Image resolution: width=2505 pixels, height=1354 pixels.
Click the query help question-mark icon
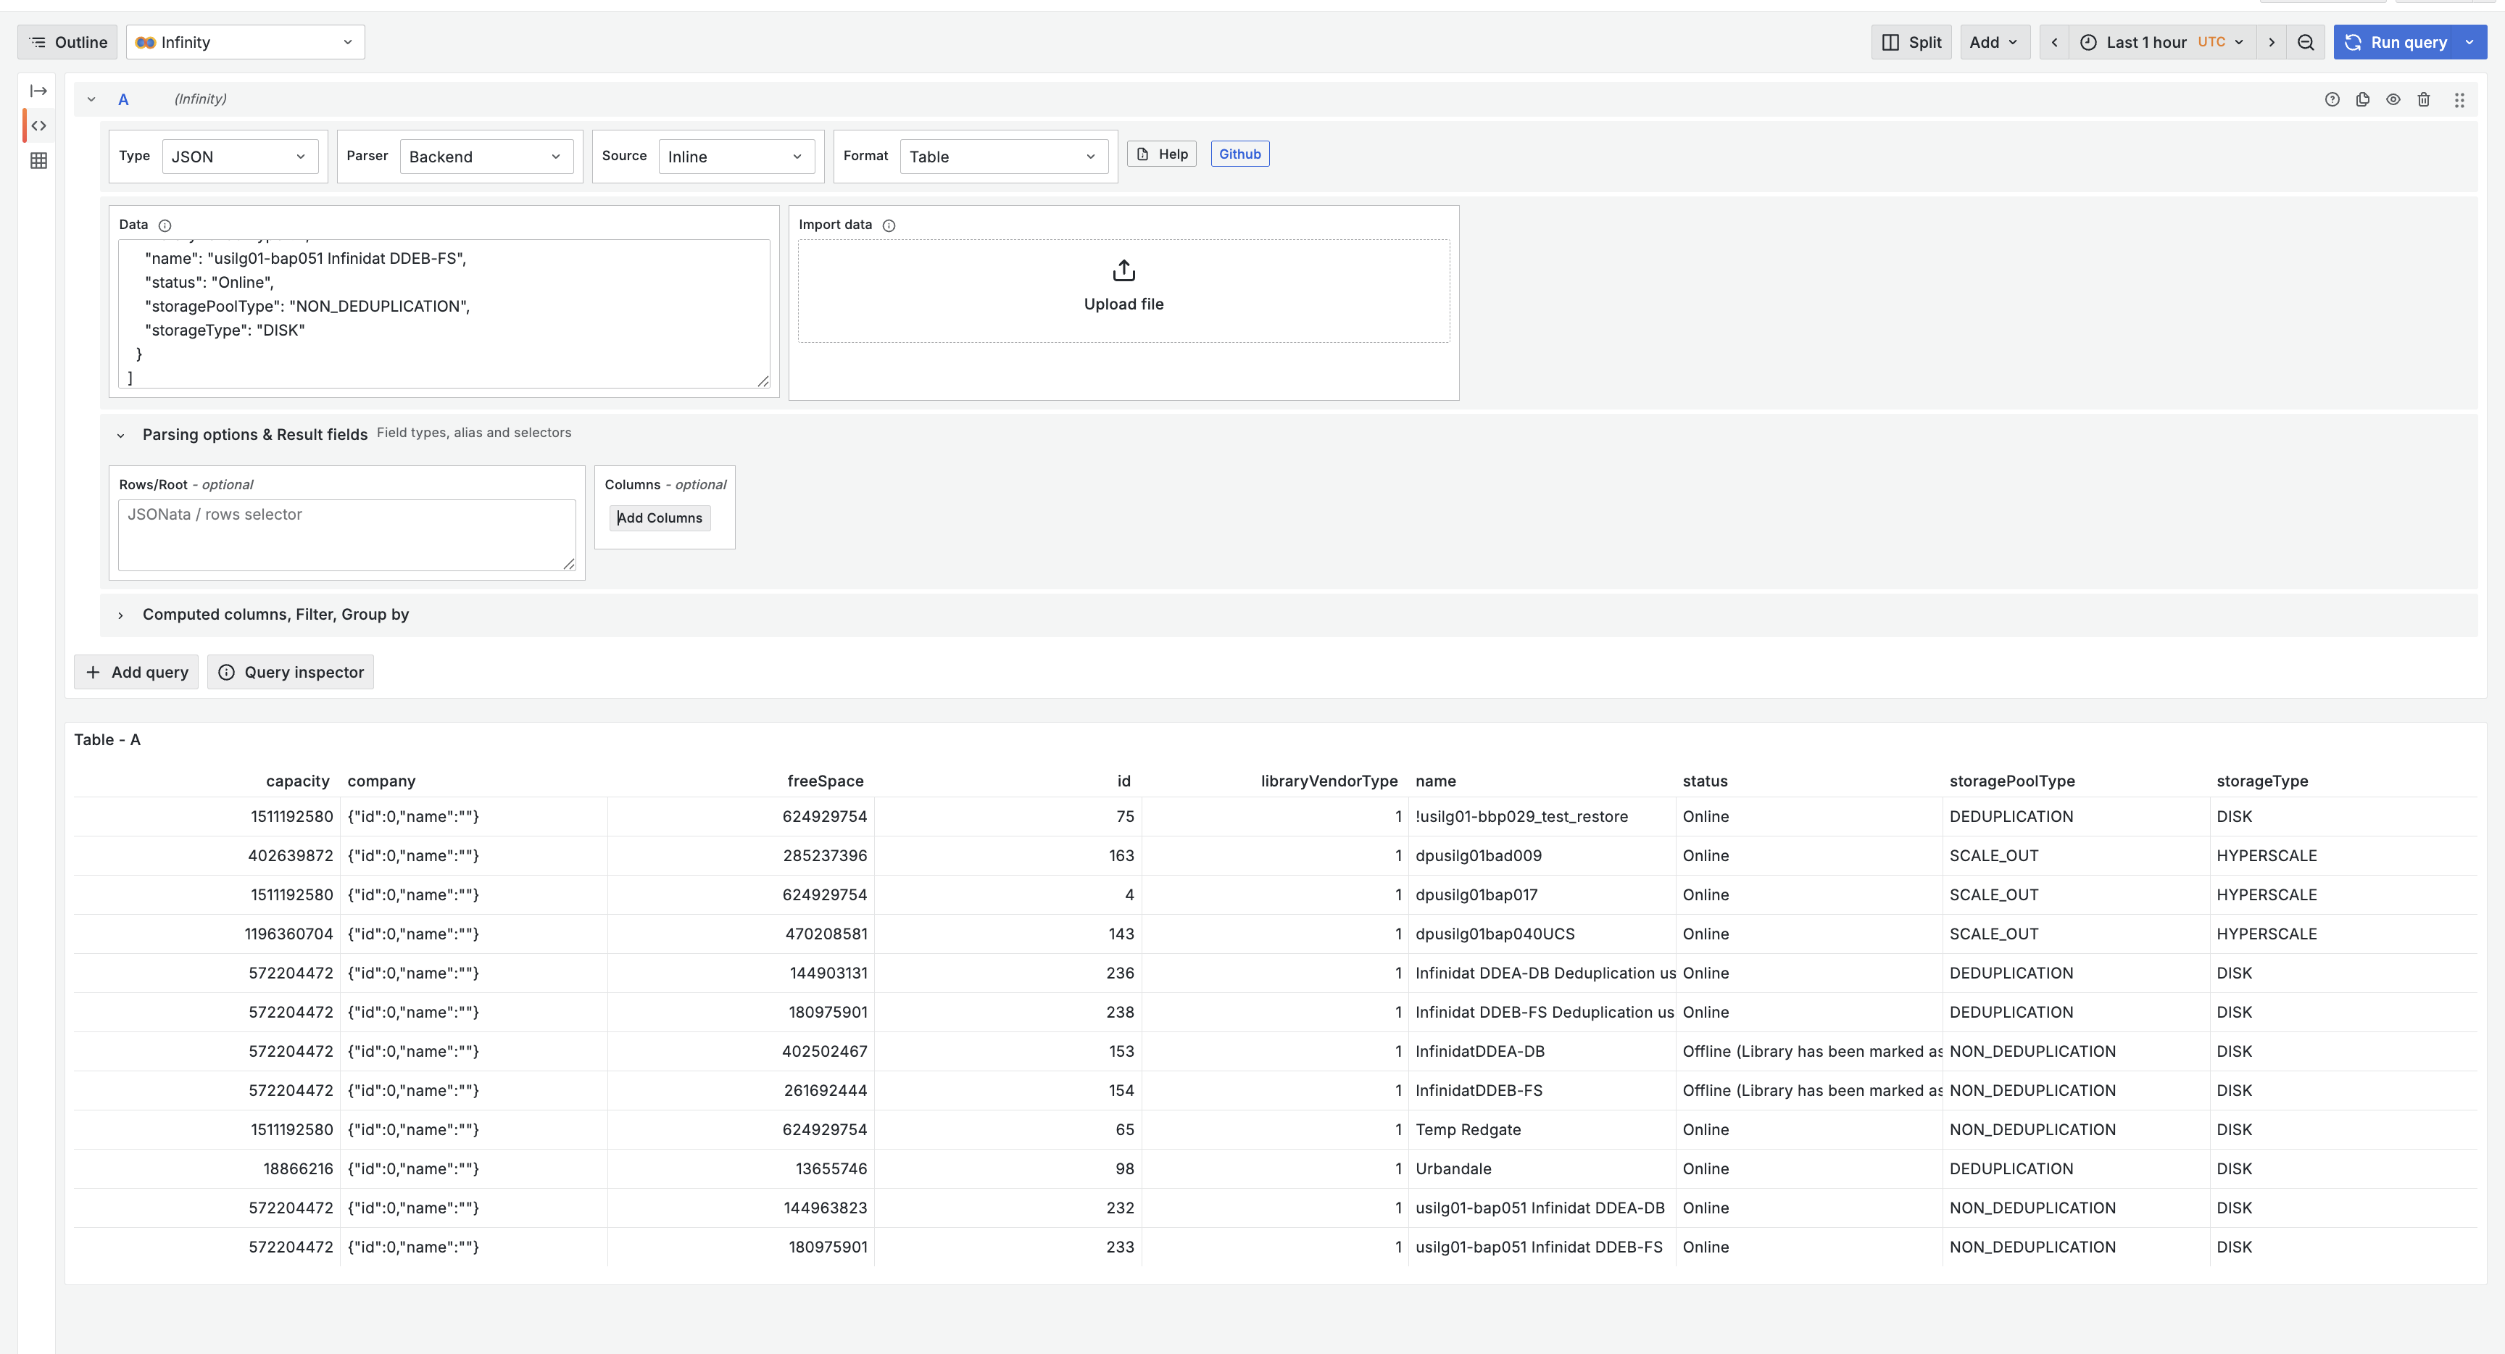click(x=2332, y=99)
